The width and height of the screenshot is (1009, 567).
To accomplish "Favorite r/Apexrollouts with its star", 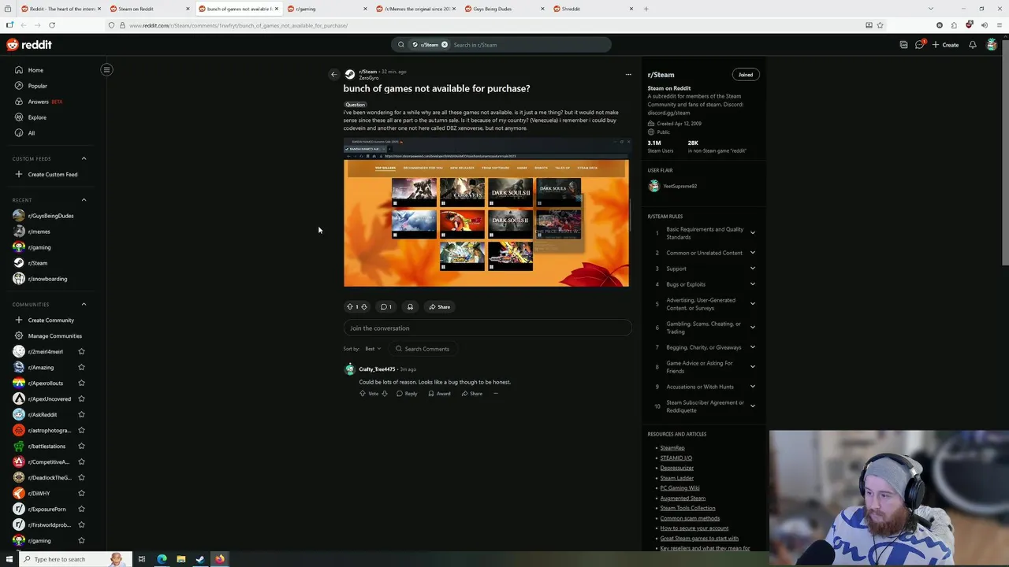I will (81, 383).
